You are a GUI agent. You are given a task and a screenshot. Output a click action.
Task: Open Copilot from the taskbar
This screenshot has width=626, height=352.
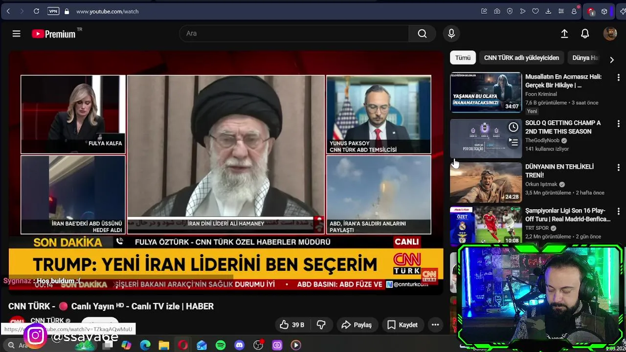click(x=126, y=345)
